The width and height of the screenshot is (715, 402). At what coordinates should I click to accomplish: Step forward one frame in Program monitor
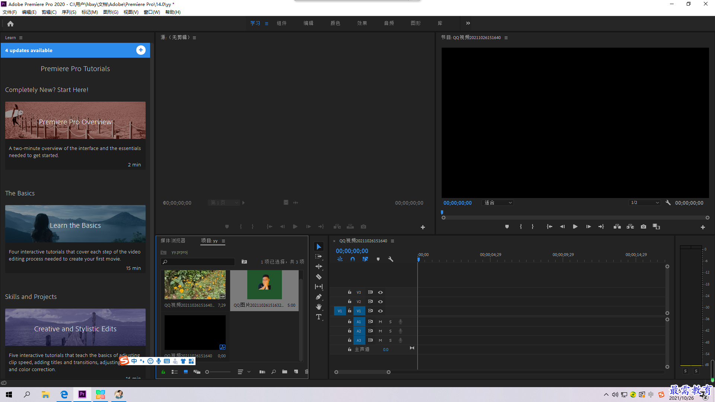[x=588, y=227]
